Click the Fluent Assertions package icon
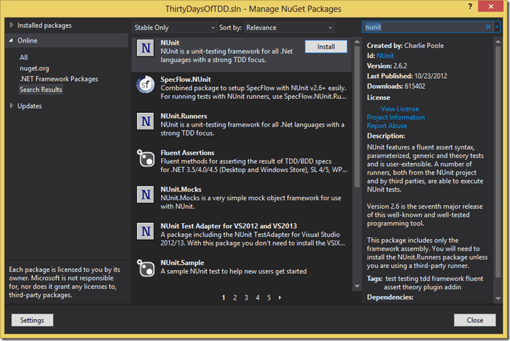 pos(146,158)
